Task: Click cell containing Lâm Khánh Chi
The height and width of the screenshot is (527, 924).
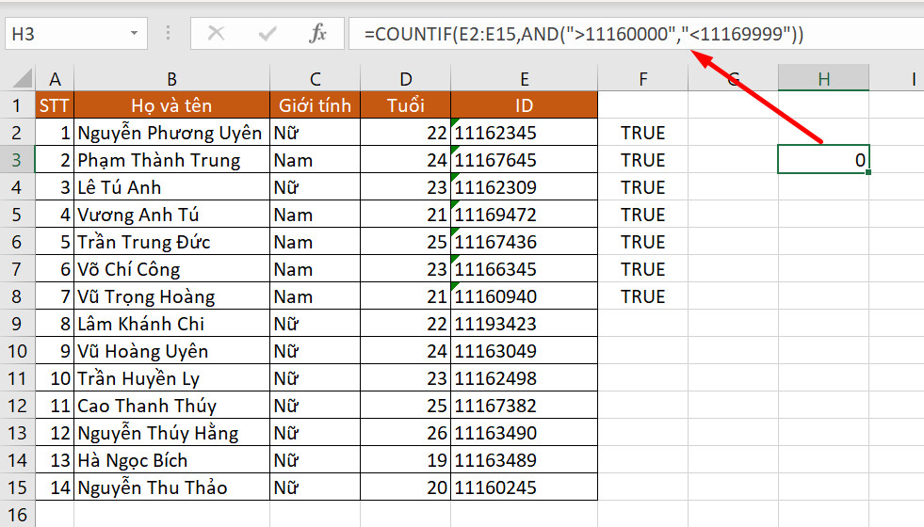Action: [171, 324]
